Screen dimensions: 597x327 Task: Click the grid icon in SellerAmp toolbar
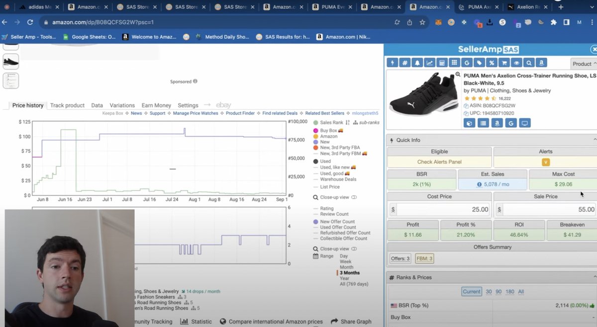[454, 63]
